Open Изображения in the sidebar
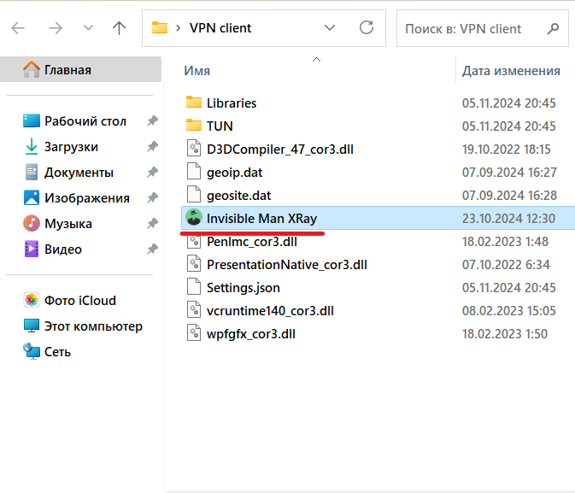Image resolution: width=575 pixels, height=493 pixels. tap(87, 198)
